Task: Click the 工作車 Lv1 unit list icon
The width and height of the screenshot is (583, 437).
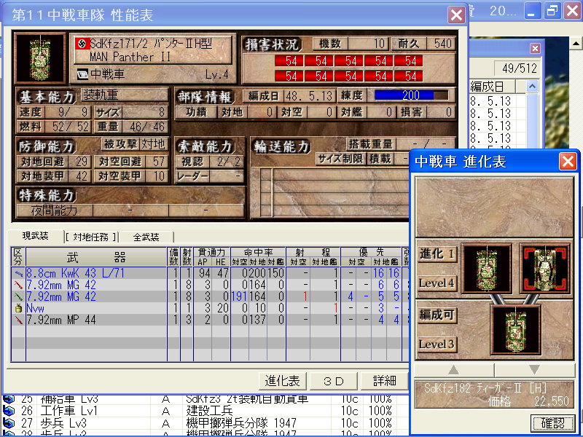Action: coord(9,412)
